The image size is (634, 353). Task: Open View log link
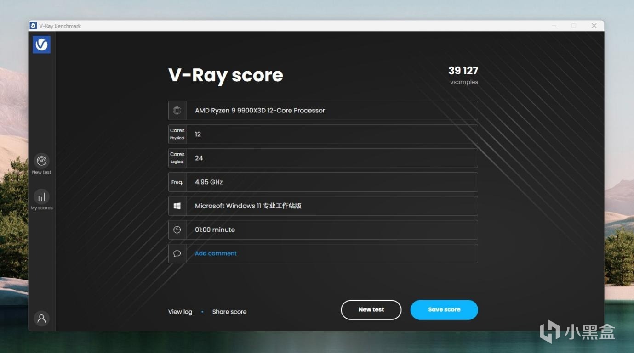[180, 312]
